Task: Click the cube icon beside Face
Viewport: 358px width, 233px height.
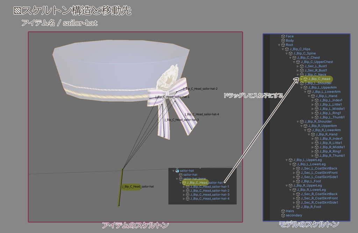Action: 283,36
